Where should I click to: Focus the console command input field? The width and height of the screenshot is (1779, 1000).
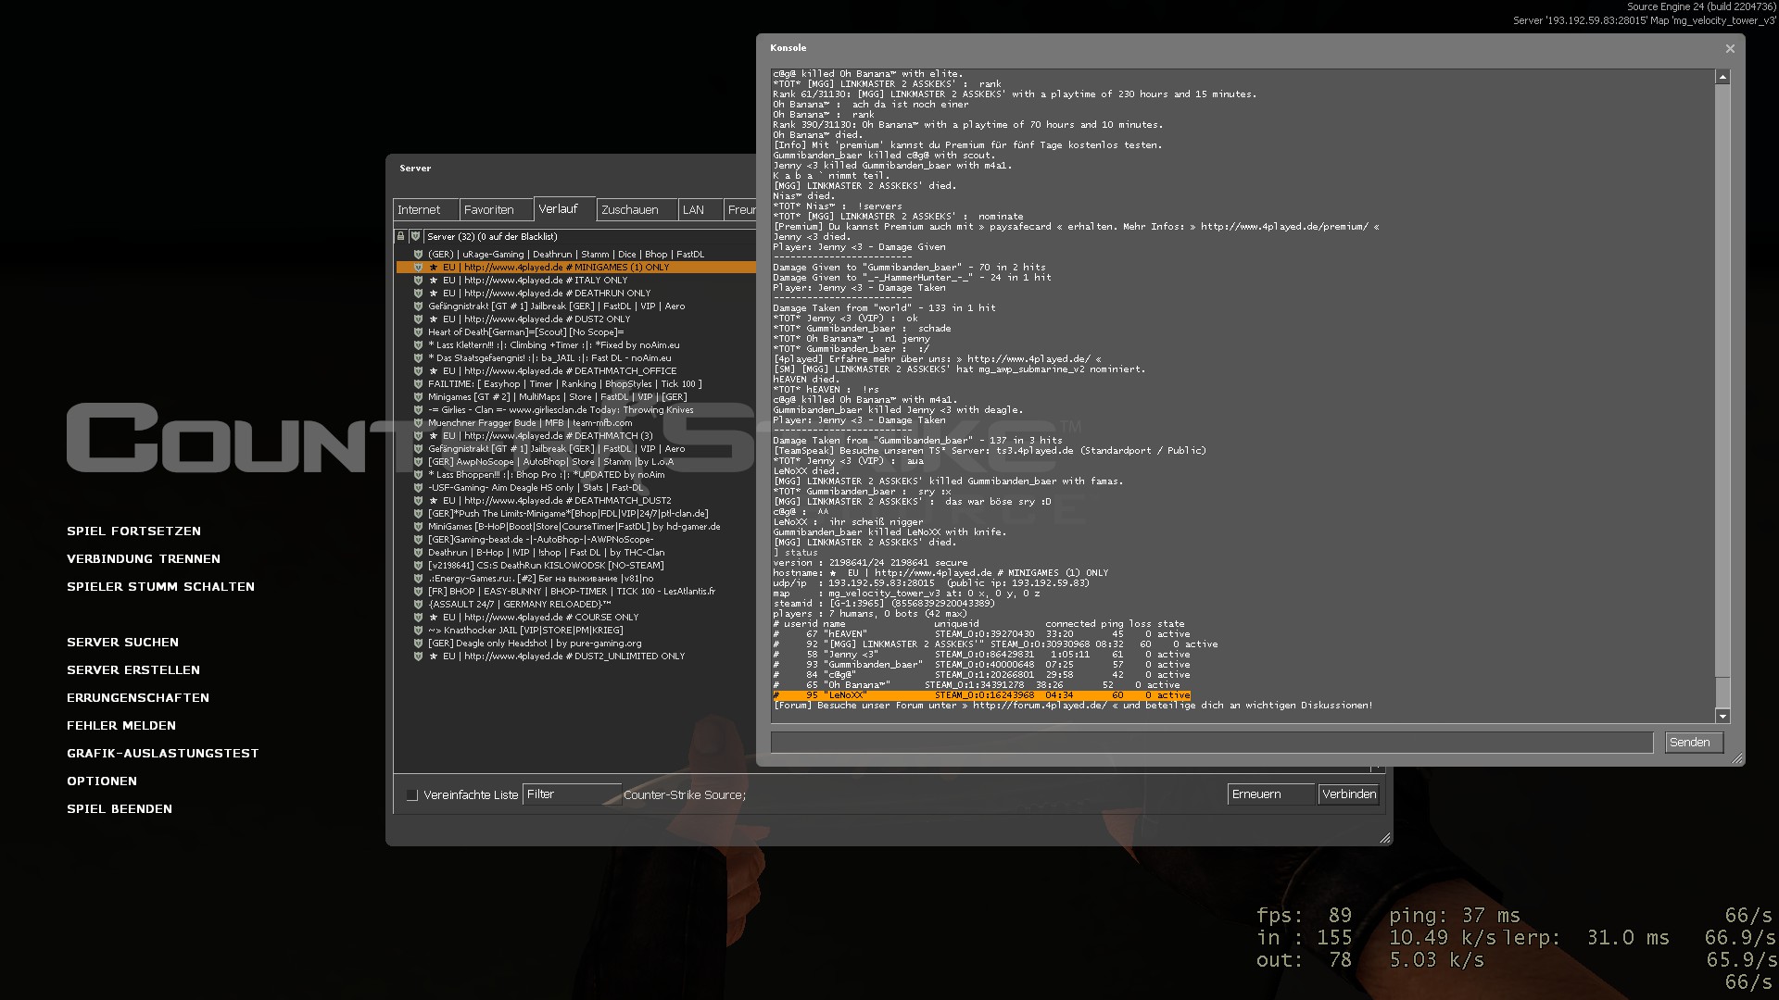pos(1212,743)
